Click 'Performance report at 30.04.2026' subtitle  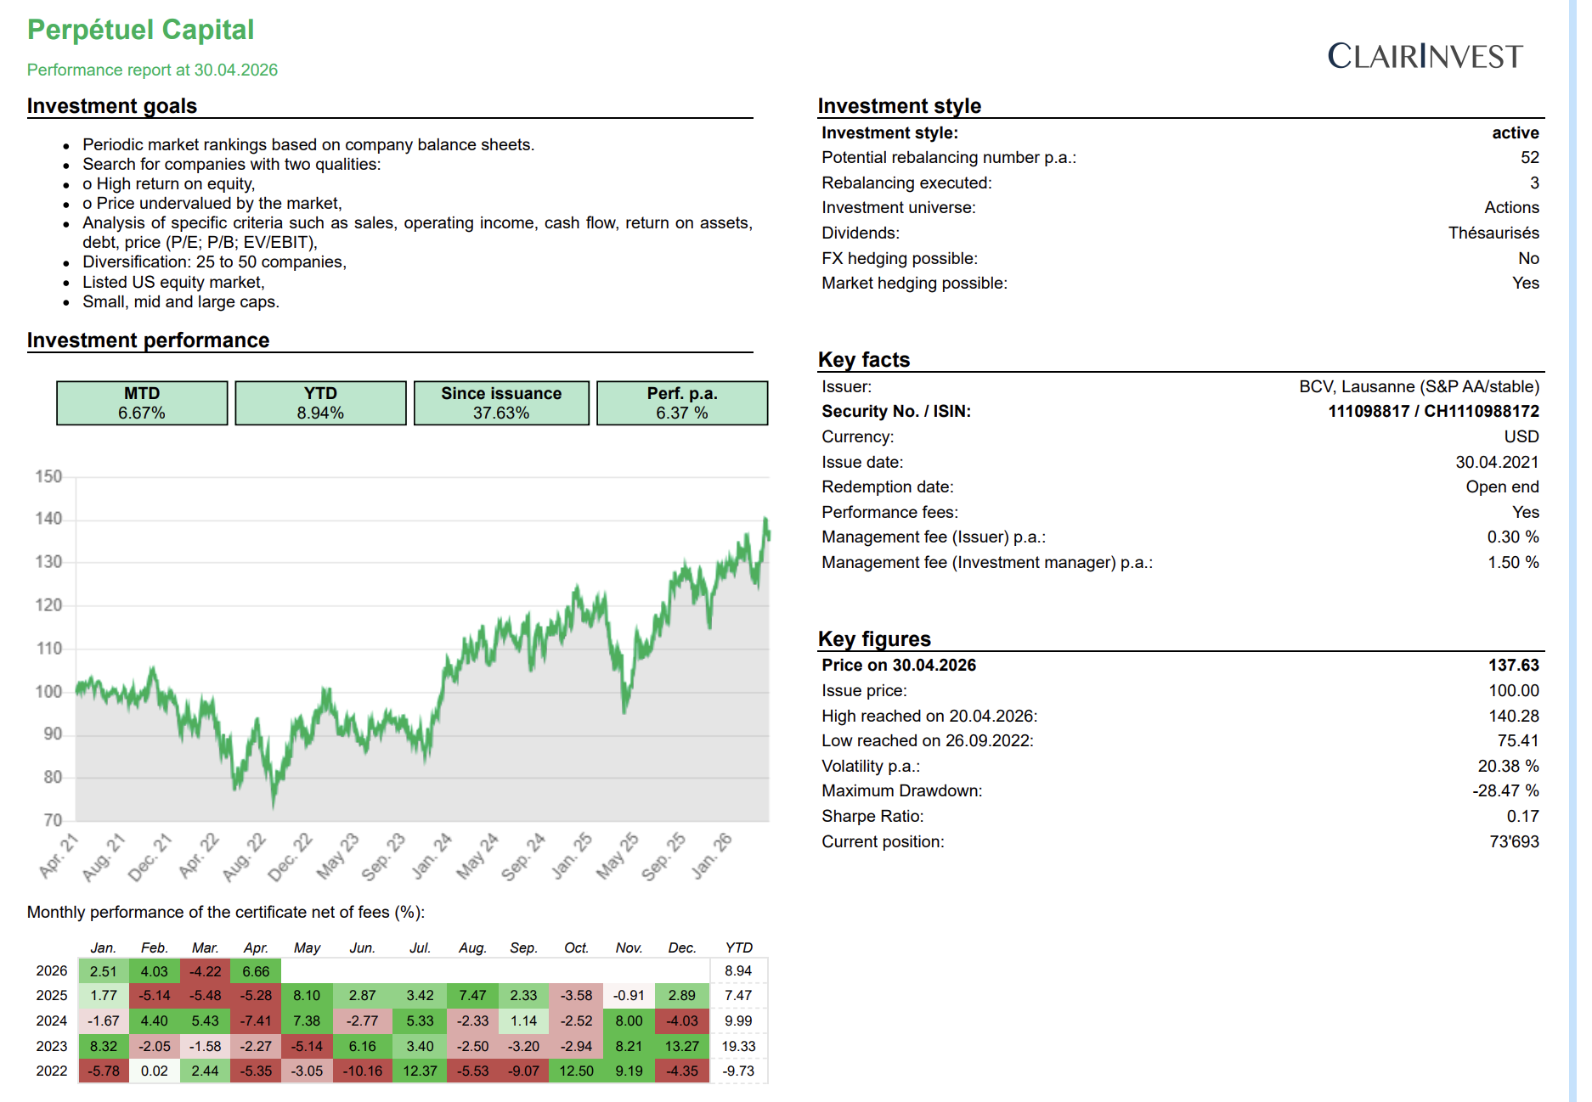(x=152, y=70)
